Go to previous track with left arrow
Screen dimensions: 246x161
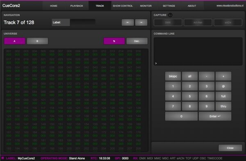click(x=128, y=22)
